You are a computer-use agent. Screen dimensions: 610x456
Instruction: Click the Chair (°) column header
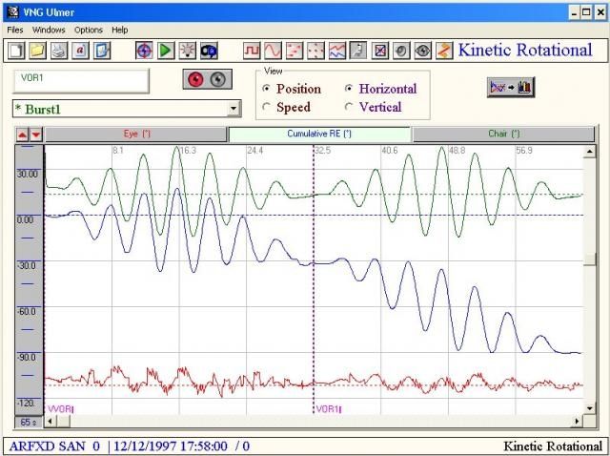(502, 135)
